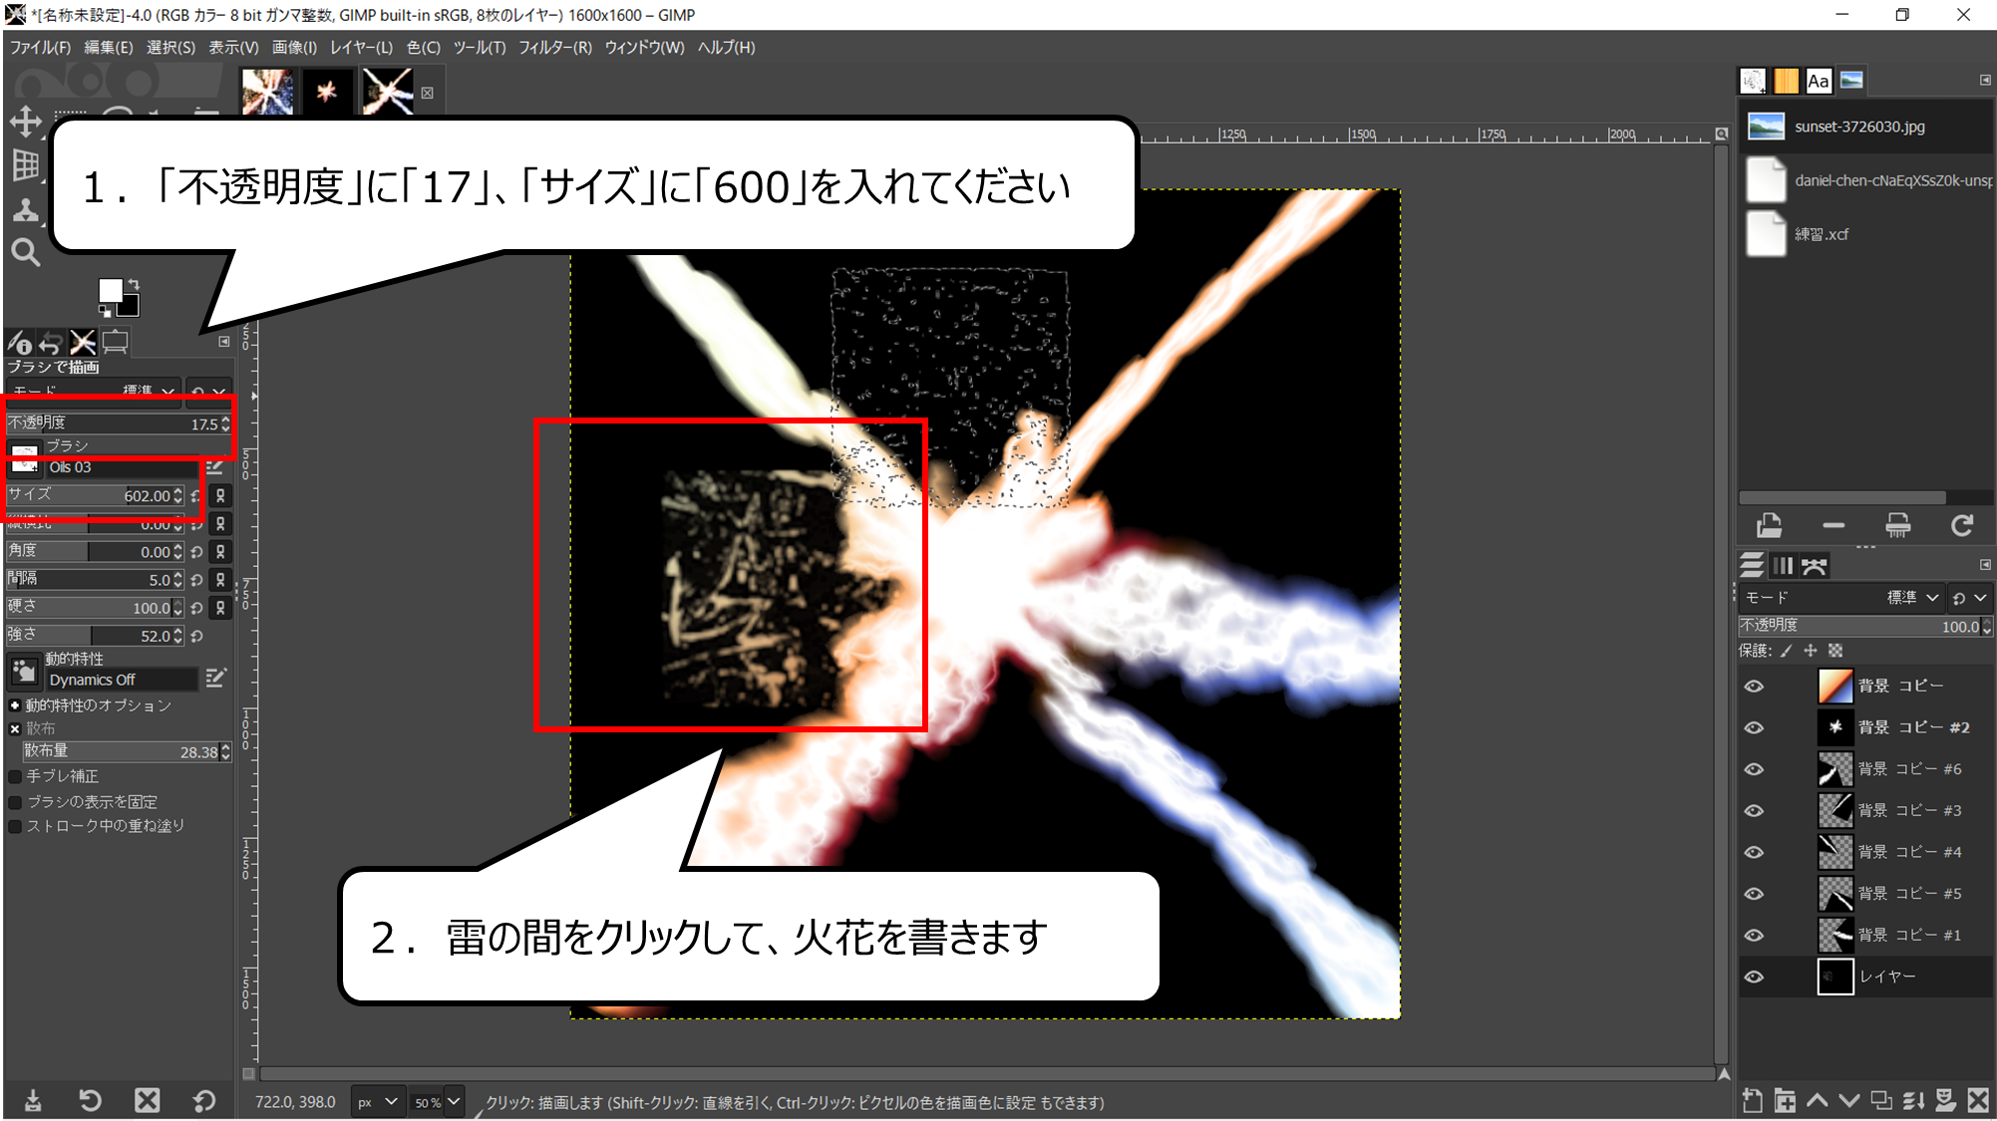The image size is (1997, 1121).
Task: Create a new layer
Action: pos(1752,1100)
